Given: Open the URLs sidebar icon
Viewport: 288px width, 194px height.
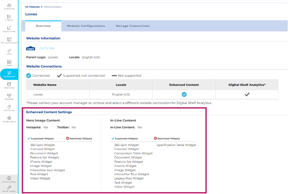Looking at the screenshot, I should click(x=9, y=51).
